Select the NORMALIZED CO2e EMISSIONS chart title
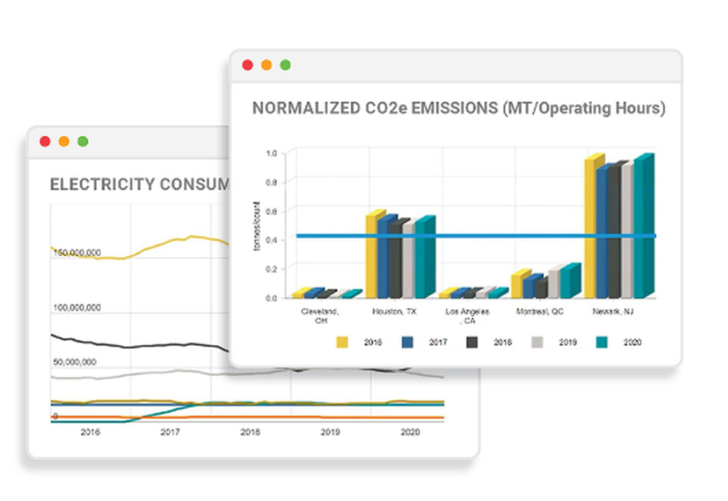Viewport: 728px width, 501px height. click(x=460, y=108)
